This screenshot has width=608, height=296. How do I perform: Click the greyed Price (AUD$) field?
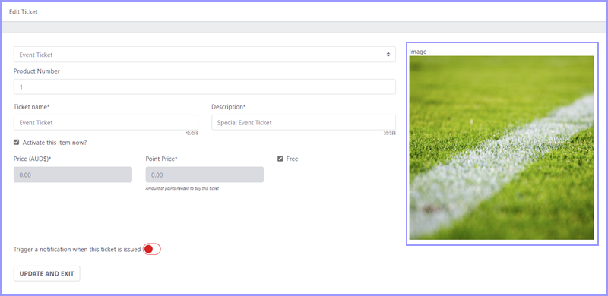tap(73, 175)
